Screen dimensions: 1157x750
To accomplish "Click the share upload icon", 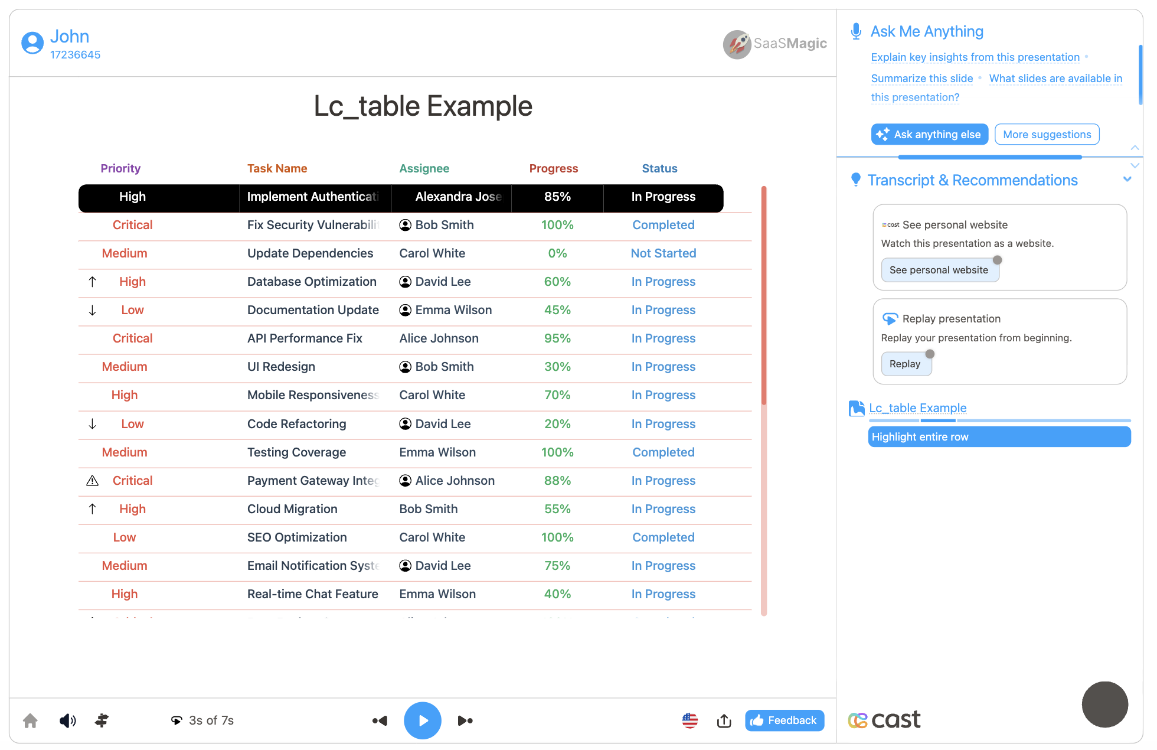I will point(724,720).
